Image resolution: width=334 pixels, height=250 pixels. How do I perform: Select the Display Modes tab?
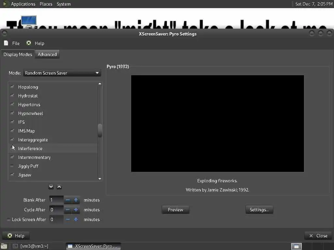18,54
